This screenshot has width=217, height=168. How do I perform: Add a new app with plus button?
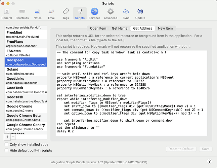click(7, 137)
